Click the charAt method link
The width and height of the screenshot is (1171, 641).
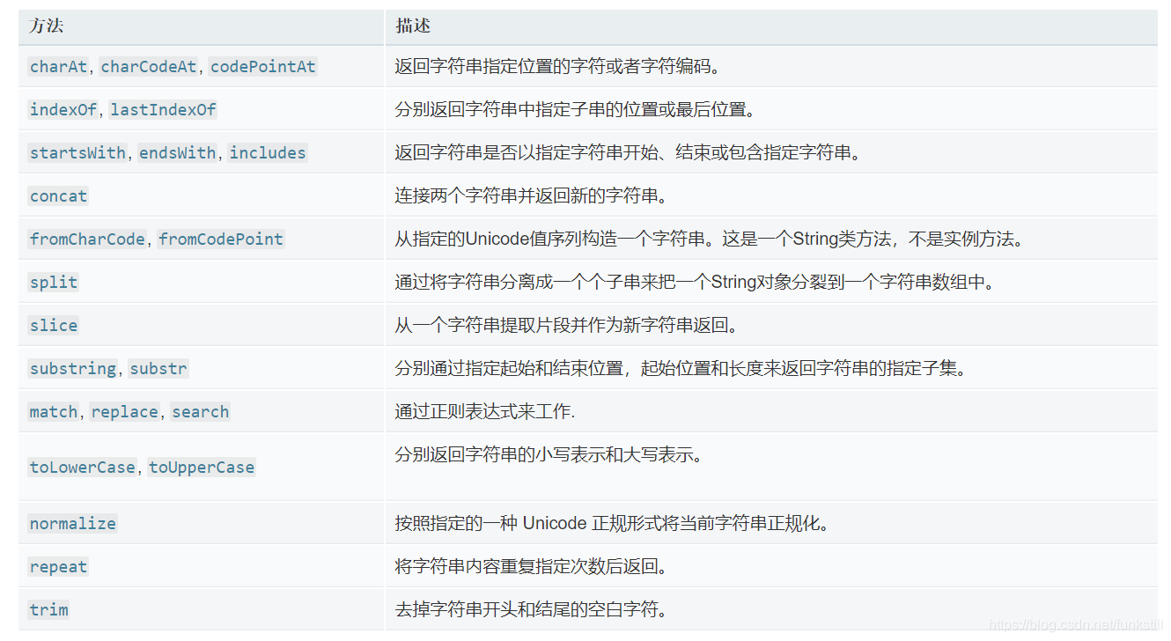coord(59,67)
